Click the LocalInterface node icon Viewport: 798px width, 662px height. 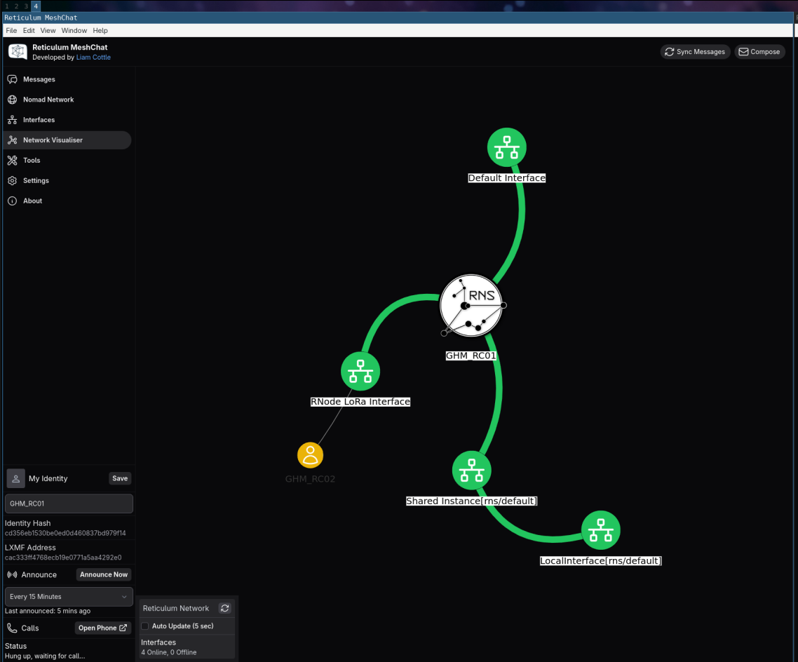click(600, 530)
